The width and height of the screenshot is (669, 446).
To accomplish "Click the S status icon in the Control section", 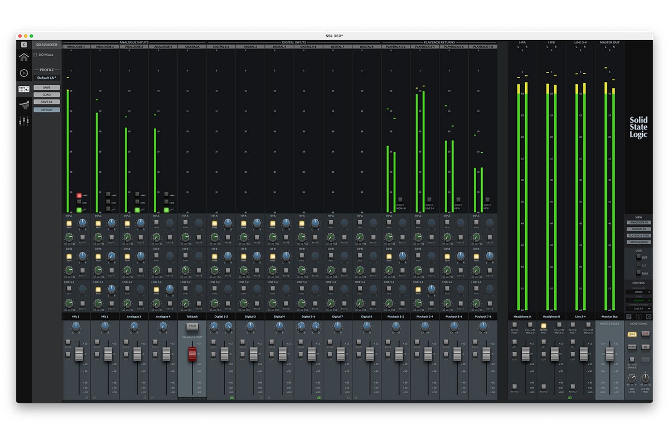I will (x=638, y=316).
